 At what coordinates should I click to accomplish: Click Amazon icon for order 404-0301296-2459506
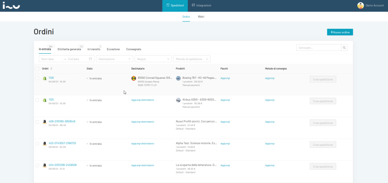44,166
